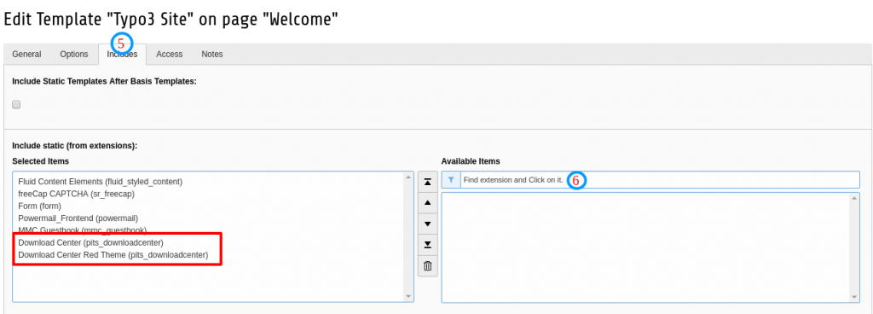Viewport: 873px width, 314px height.
Task: Move selected item up one position
Action: (x=427, y=203)
